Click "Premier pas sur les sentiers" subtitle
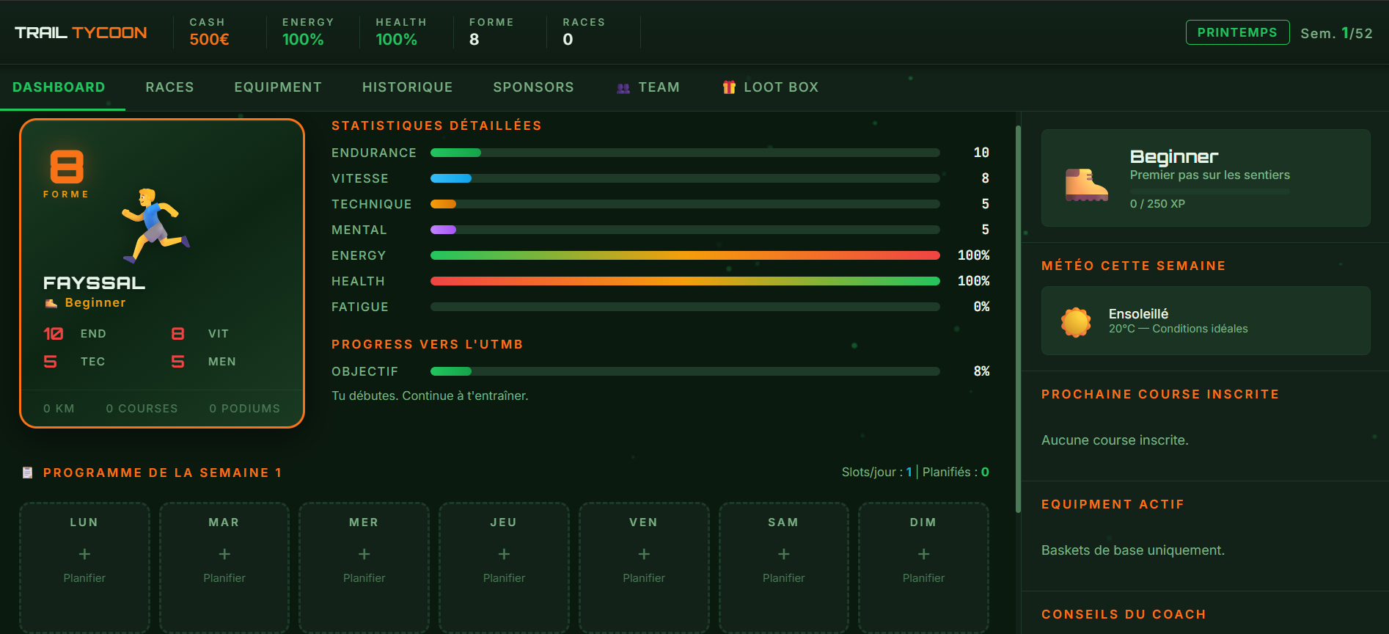 [x=1209, y=175]
